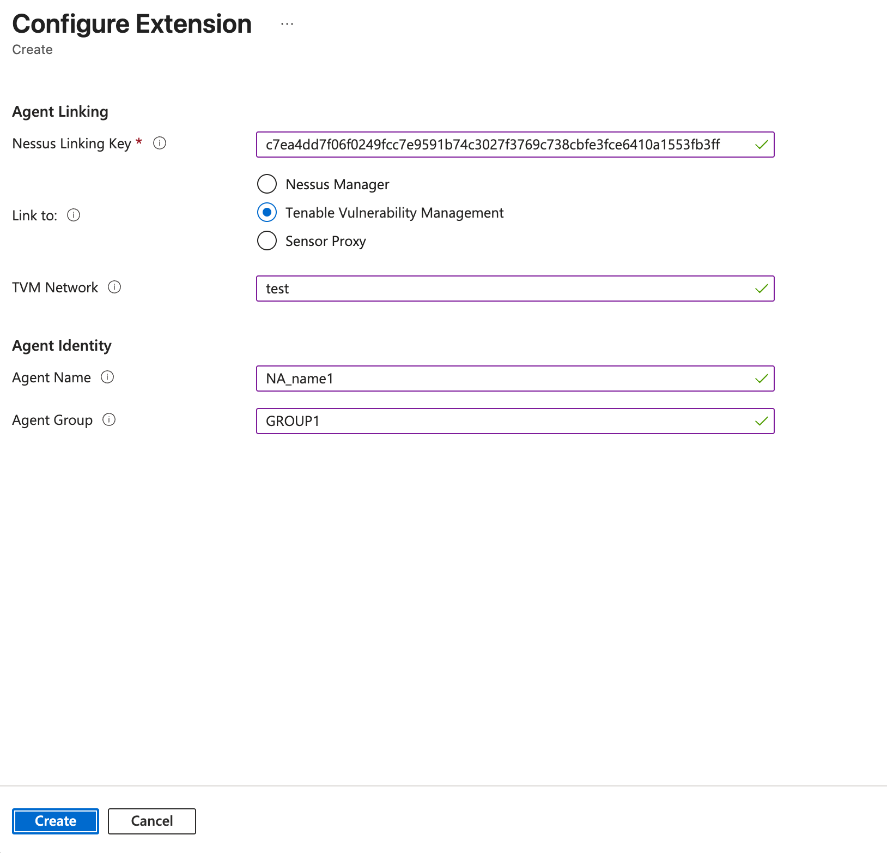Click the Create subtitle under the title
Image resolution: width=887 pixels, height=853 pixels.
pos(33,50)
